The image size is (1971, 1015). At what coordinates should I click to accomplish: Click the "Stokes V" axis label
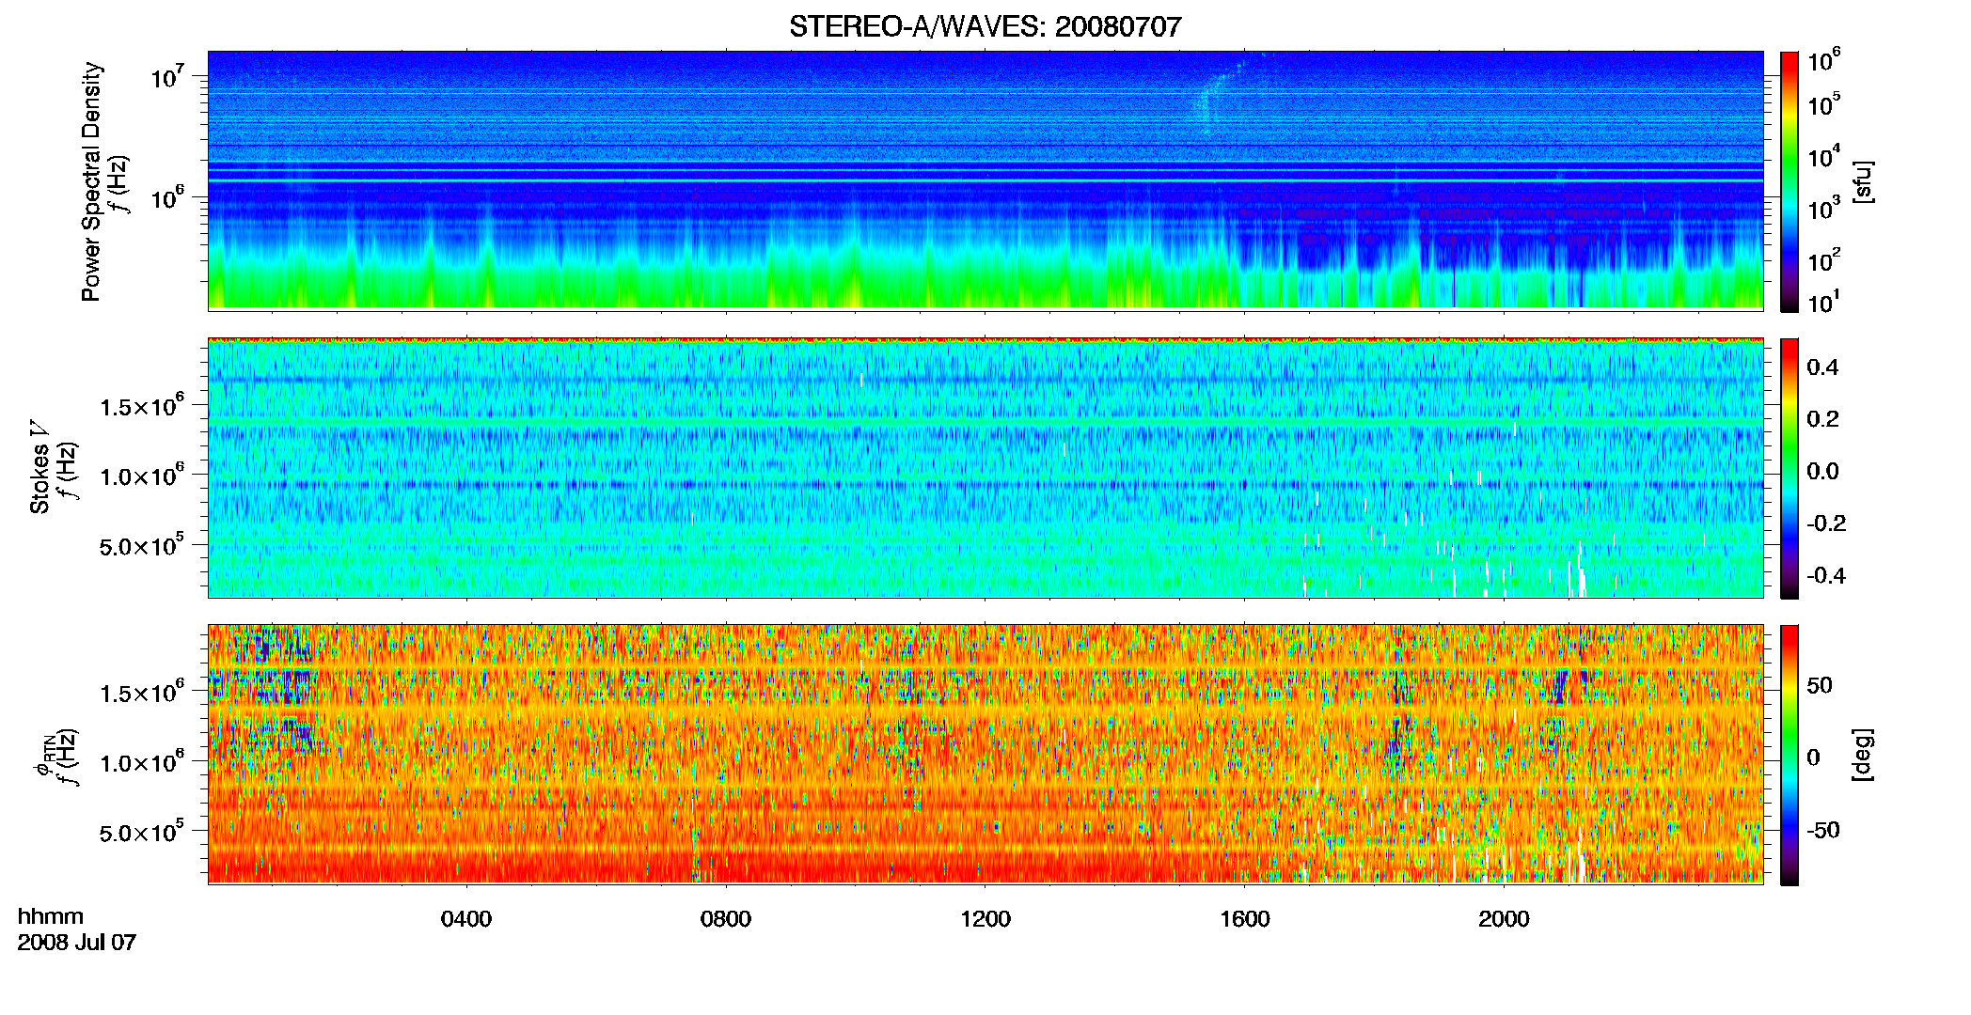(39, 467)
